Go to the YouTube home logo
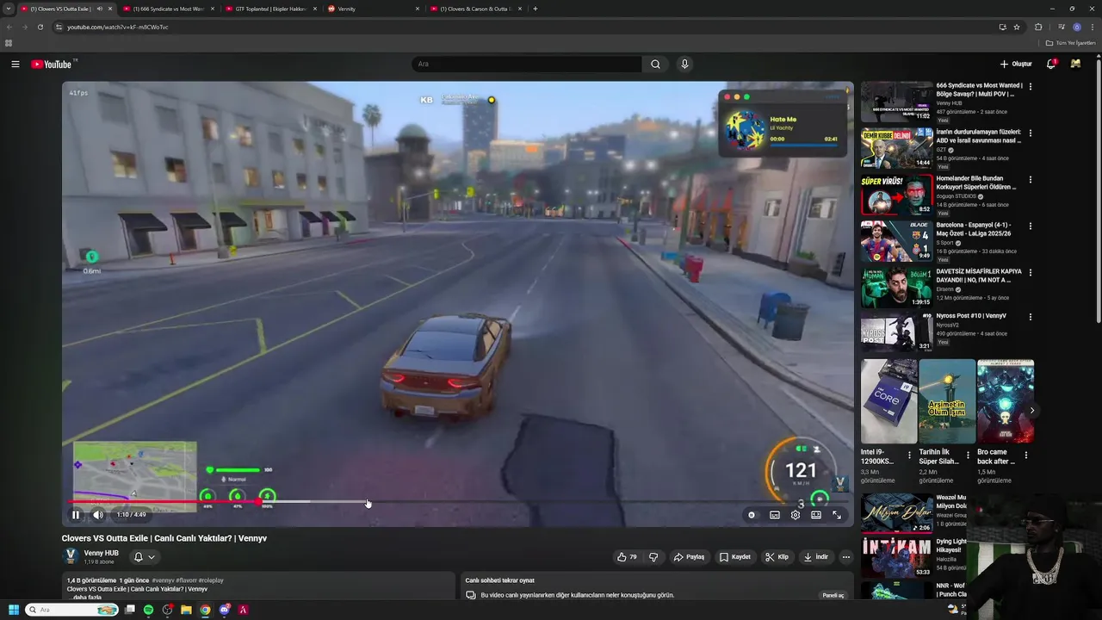Viewport: 1102px width, 620px height. point(52,65)
